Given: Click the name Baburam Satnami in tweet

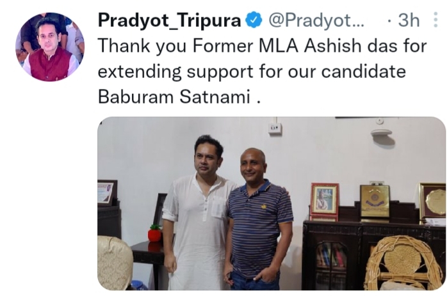Looking at the screenshot, I should [174, 97].
